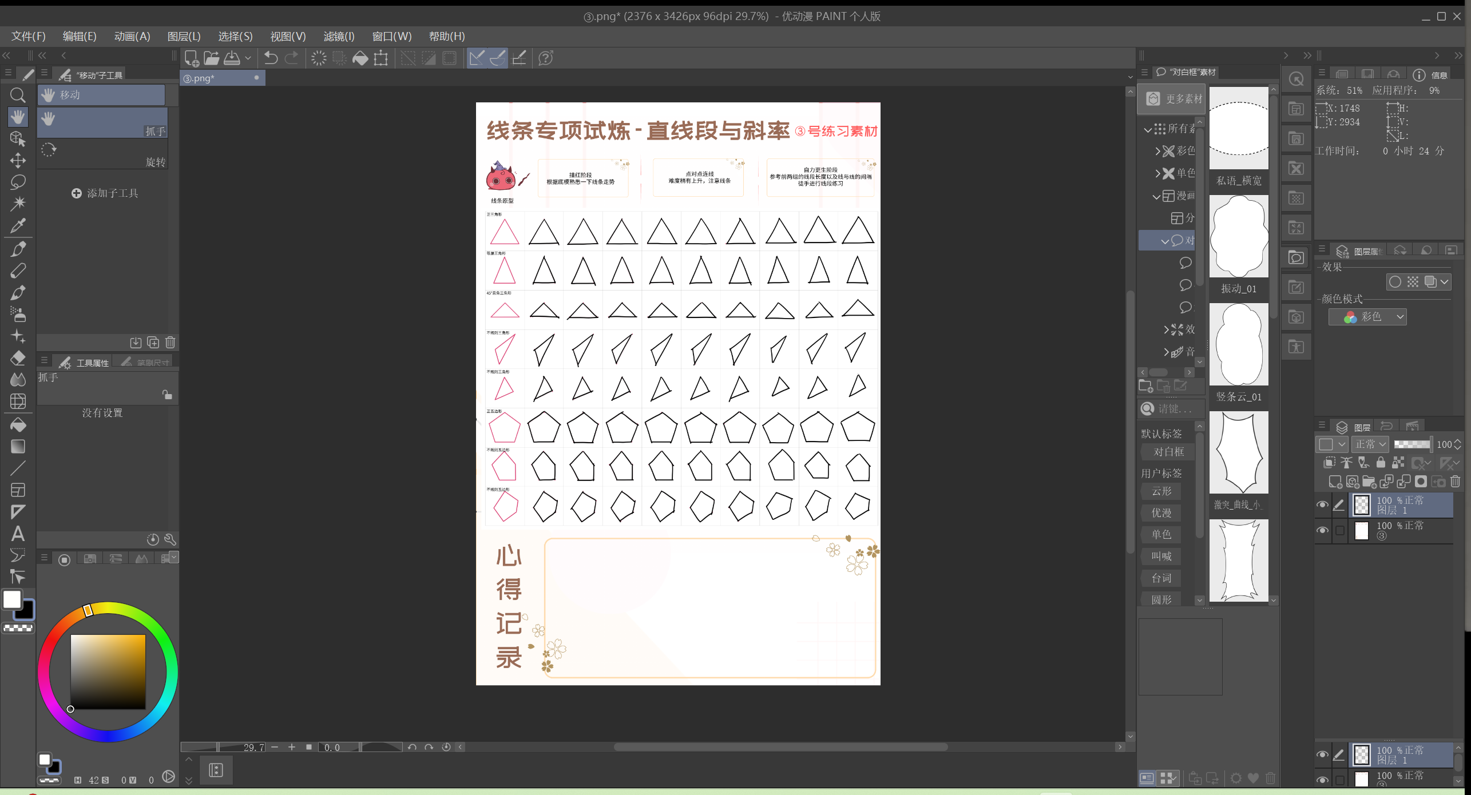Select the Magnifier zoom tool

coord(18,95)
